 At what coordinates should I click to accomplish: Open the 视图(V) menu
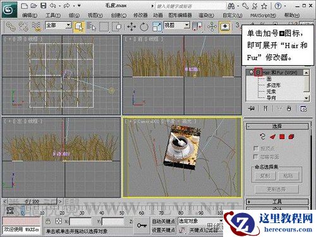coord(95,15)
